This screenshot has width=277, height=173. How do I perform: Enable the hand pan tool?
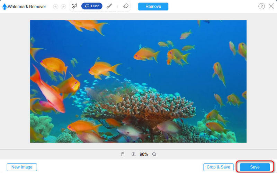123,154
